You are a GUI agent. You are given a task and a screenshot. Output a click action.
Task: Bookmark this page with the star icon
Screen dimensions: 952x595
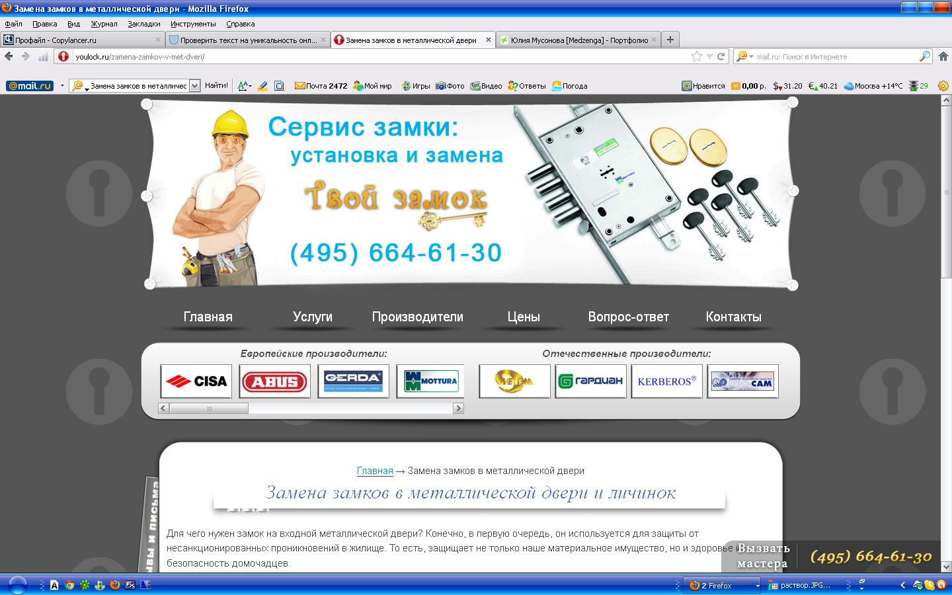[x=697, y=57]
